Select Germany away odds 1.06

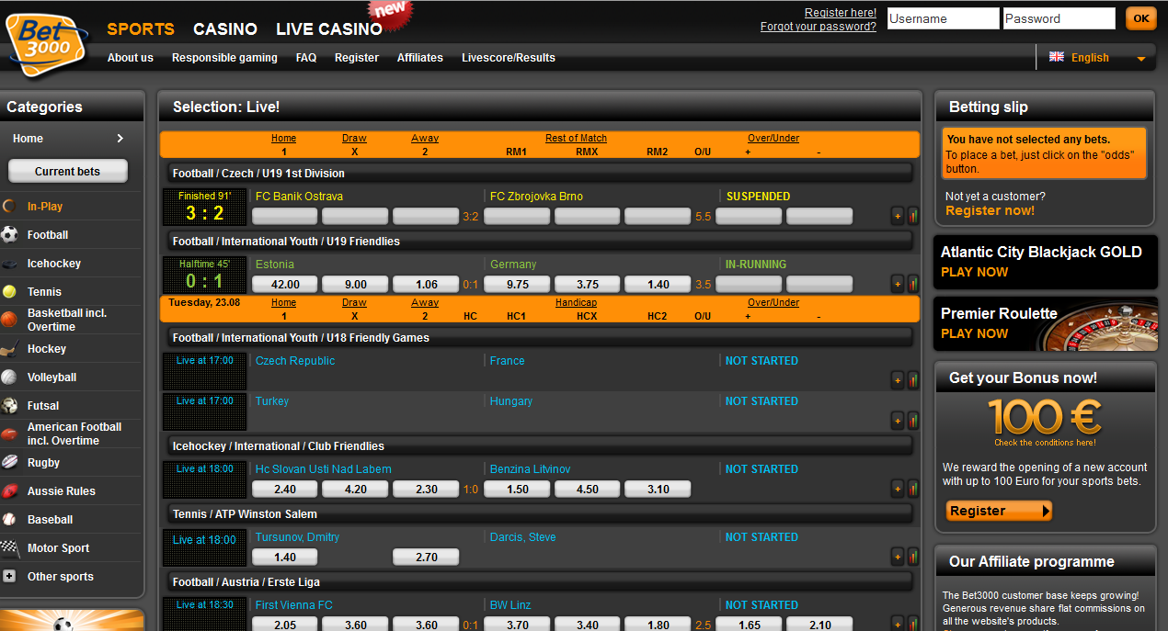(x=426, y=285)
